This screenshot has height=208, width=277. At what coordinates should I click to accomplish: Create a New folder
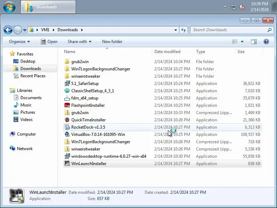point(112,42)
